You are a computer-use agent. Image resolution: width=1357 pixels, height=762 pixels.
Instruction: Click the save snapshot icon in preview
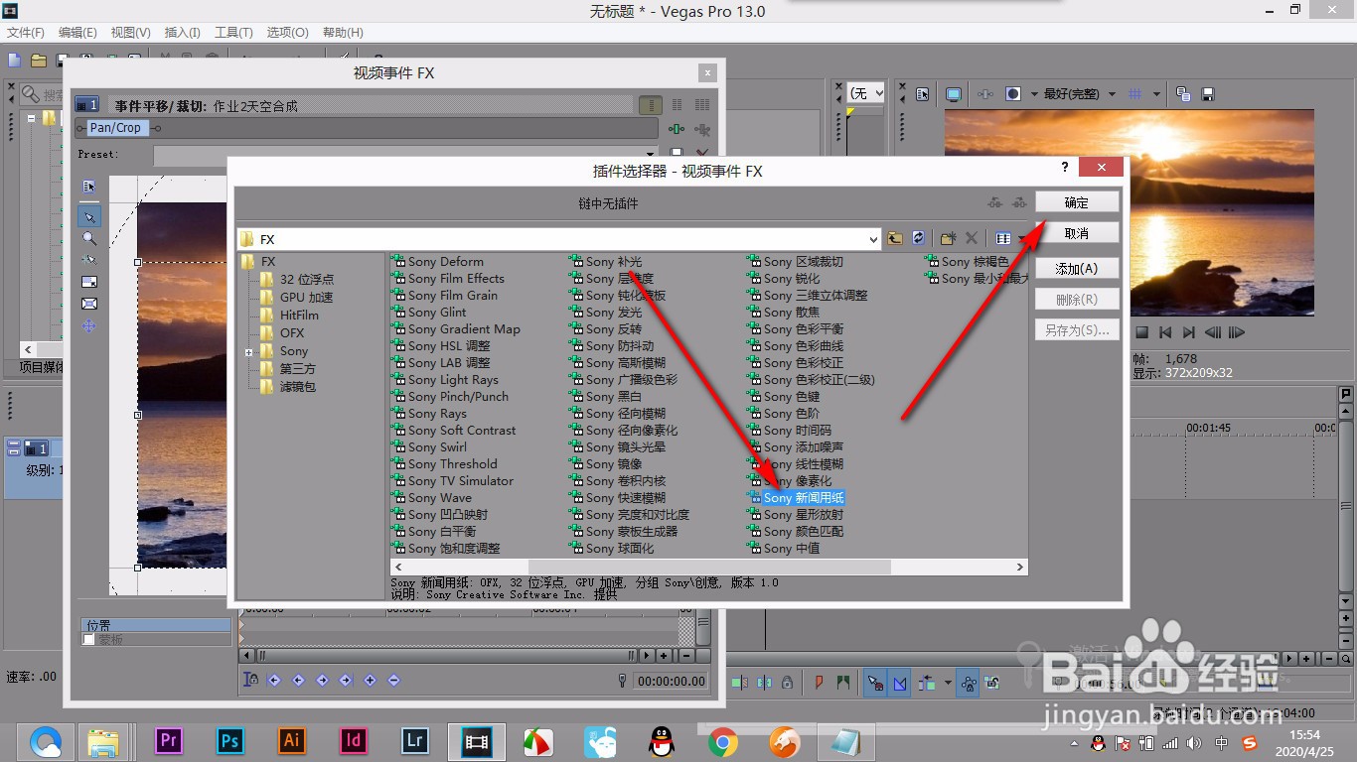coord(1208,94)
